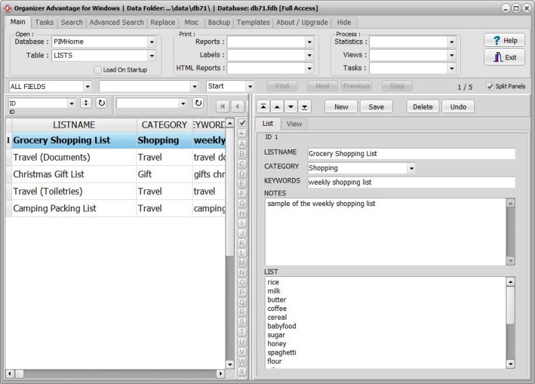
Task: Open the Start search position dropdown
Action: tap(250, 86)
